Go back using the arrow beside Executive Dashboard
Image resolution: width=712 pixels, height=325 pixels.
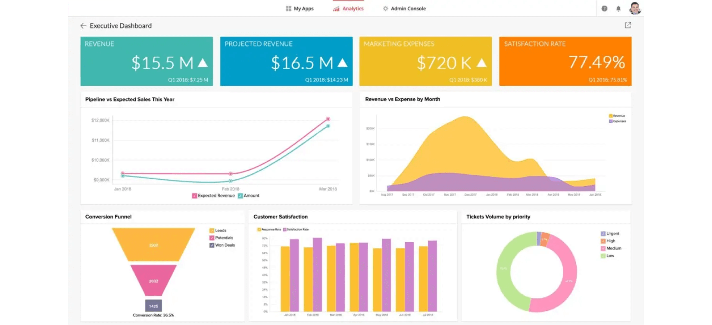point(83,26)
